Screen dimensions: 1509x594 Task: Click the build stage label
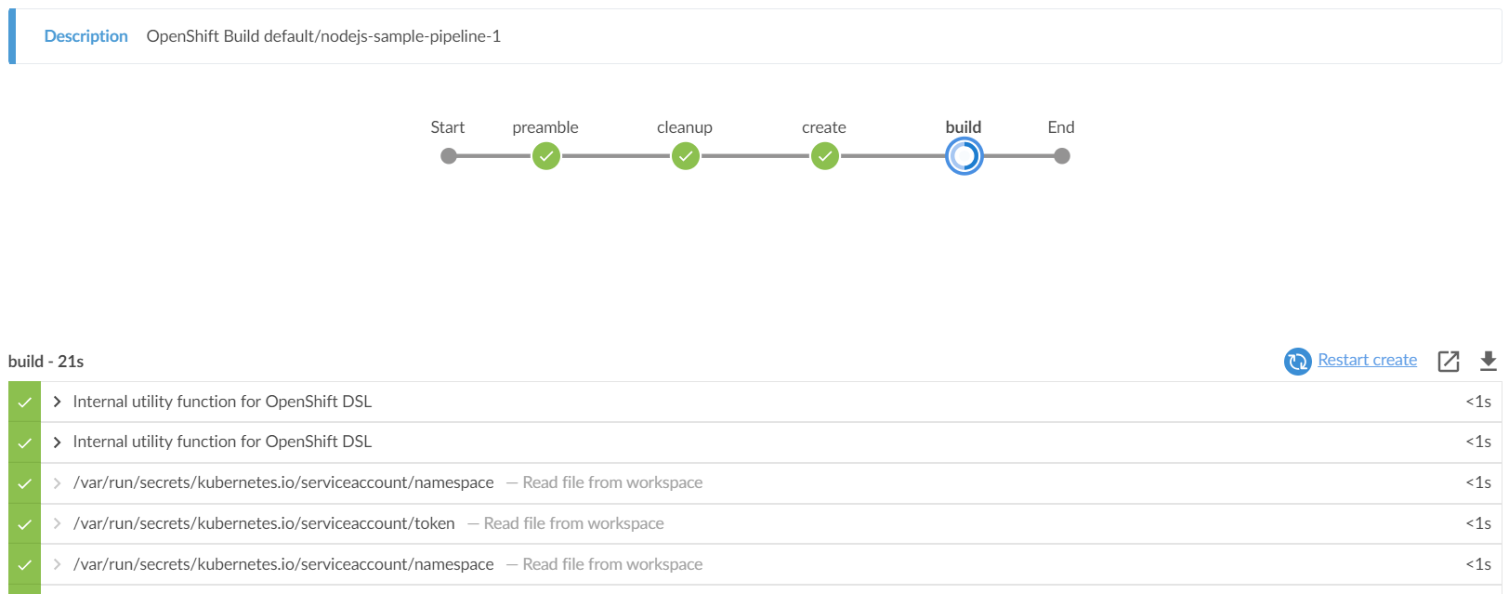pos(964,127)
